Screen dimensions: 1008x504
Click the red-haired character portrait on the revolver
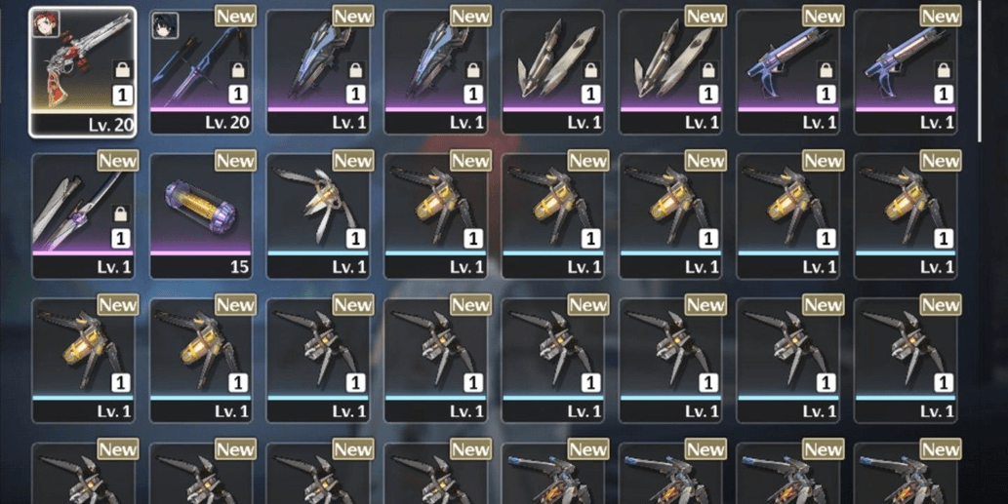coord(46,23)
